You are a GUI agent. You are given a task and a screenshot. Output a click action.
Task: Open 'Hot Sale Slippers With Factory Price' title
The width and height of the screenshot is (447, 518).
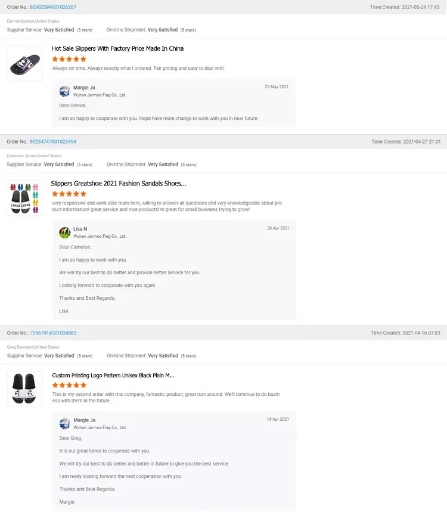point(117,48)
